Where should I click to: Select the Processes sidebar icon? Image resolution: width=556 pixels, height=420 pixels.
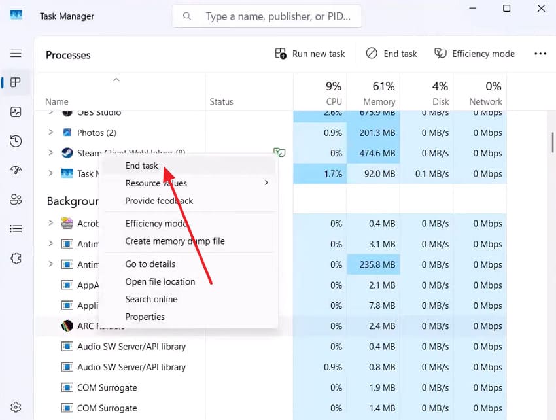[16, 82]
